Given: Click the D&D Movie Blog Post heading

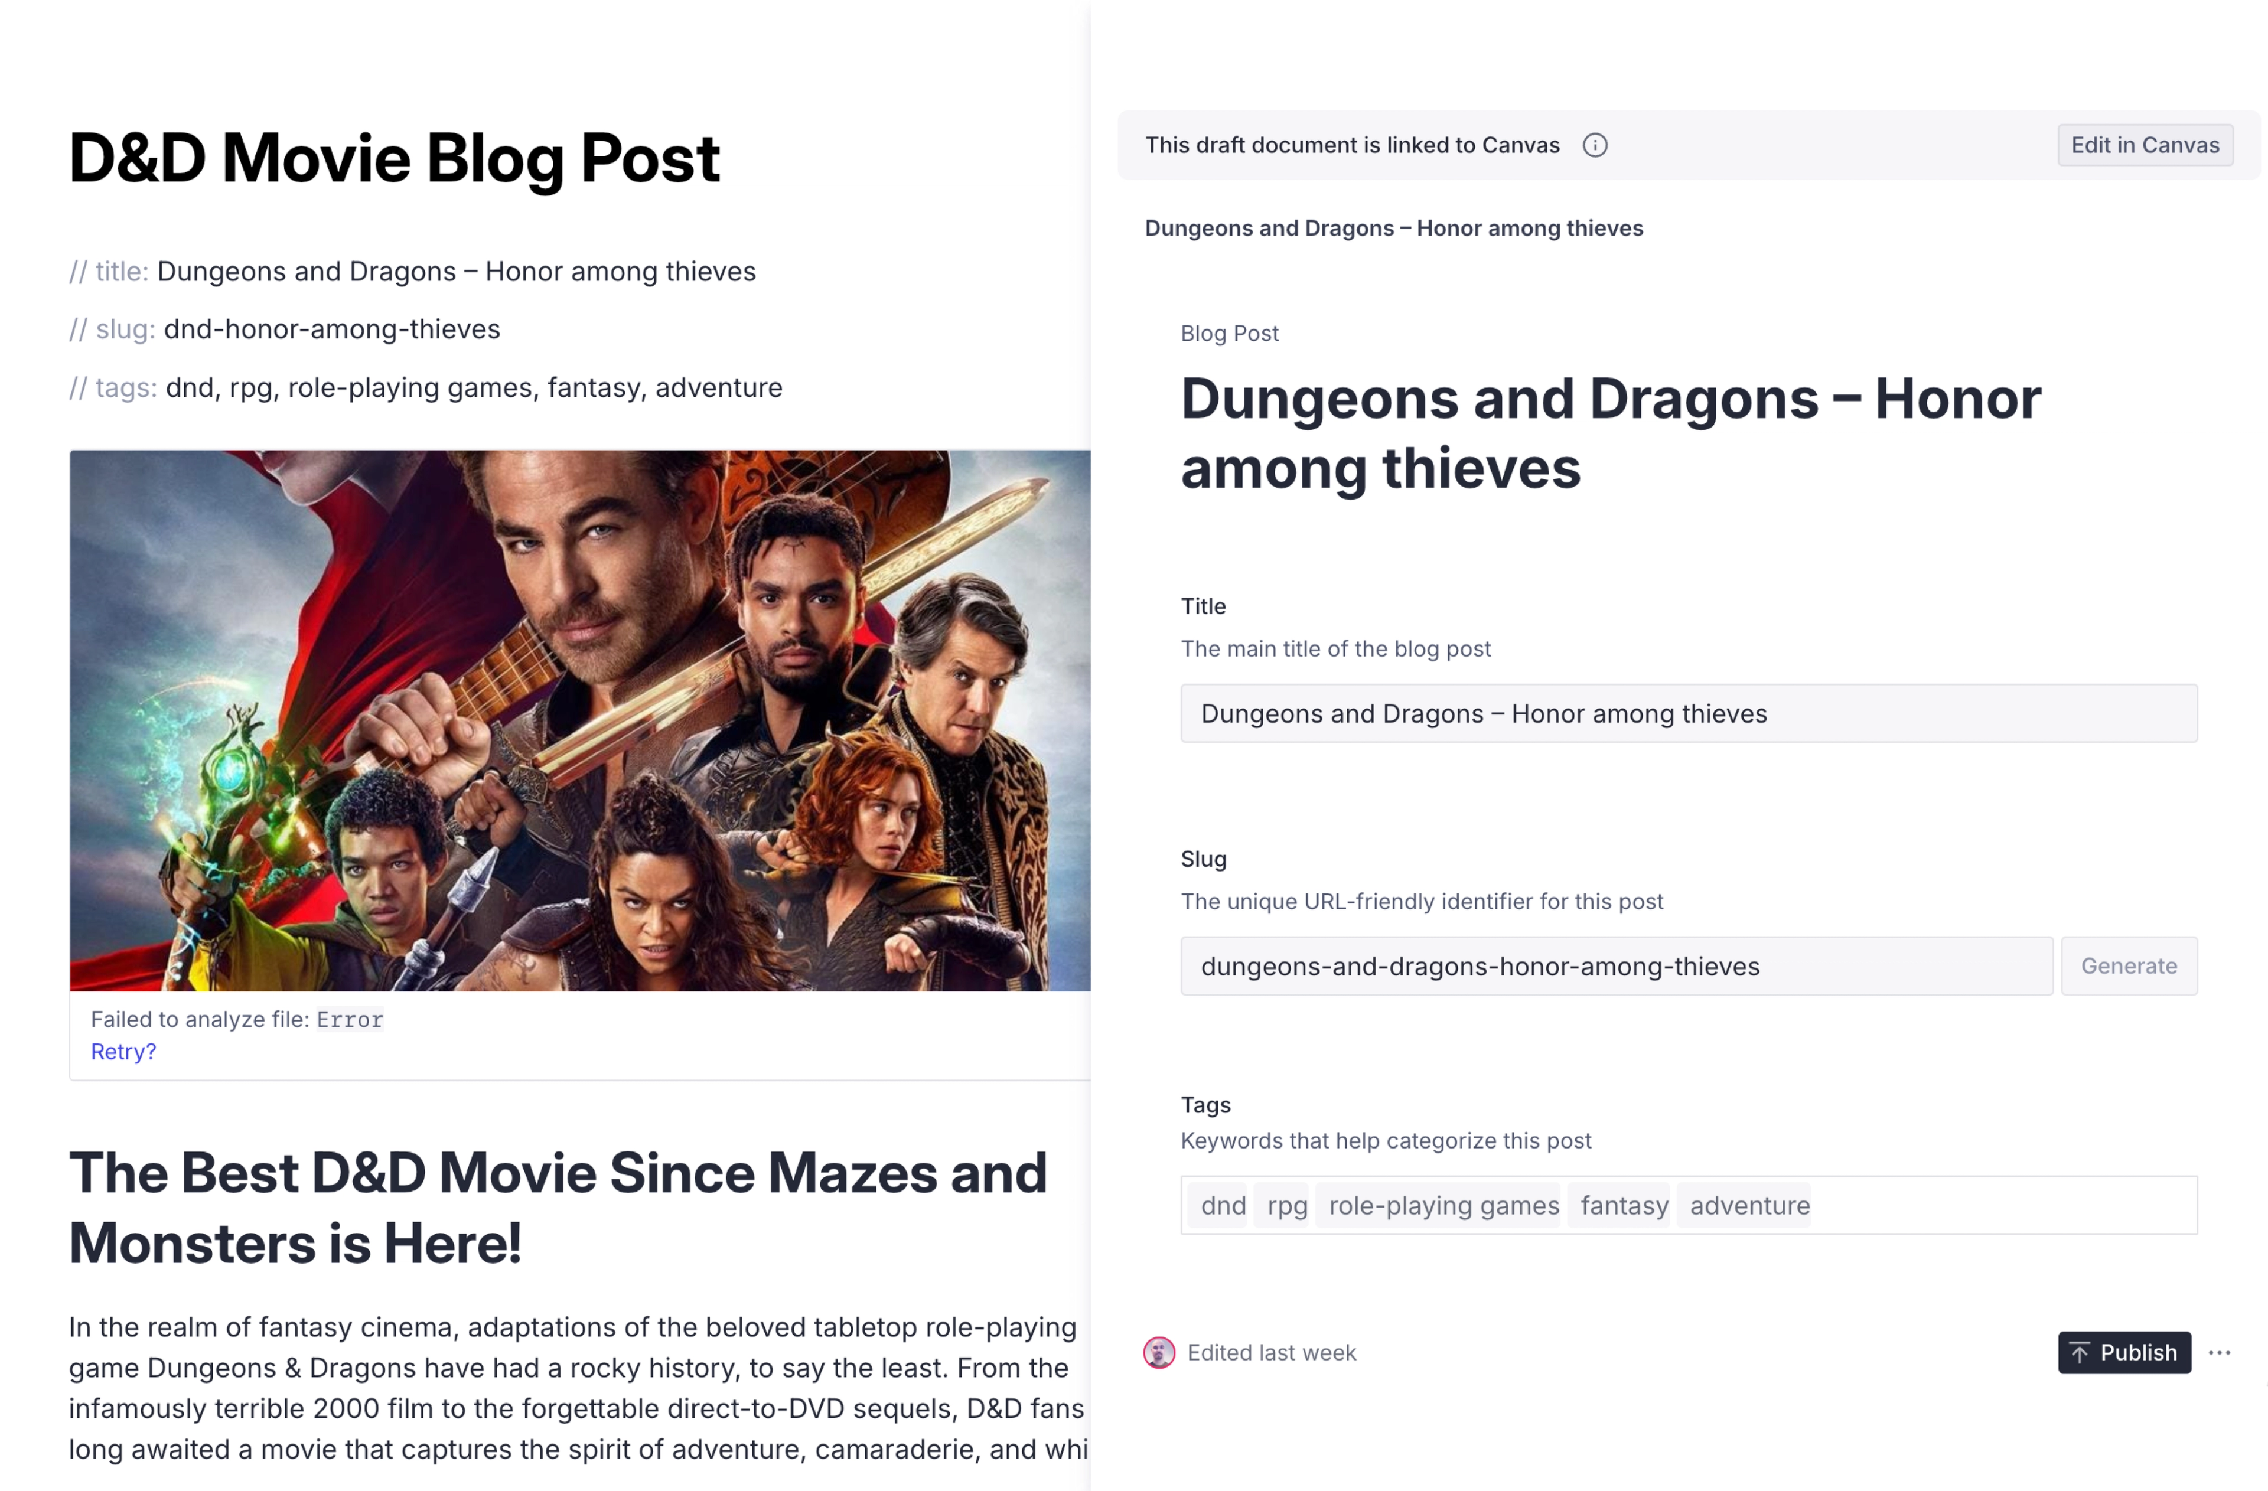Looking at the screenshot, I should pos(393,158).
